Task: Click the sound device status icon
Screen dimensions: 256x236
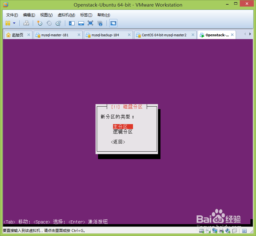Action: pyautogui.click(x=228, y=231)
